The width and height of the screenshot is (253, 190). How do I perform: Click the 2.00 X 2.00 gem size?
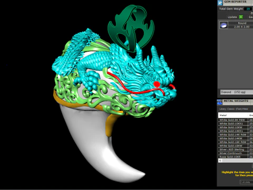pos(242,27)
